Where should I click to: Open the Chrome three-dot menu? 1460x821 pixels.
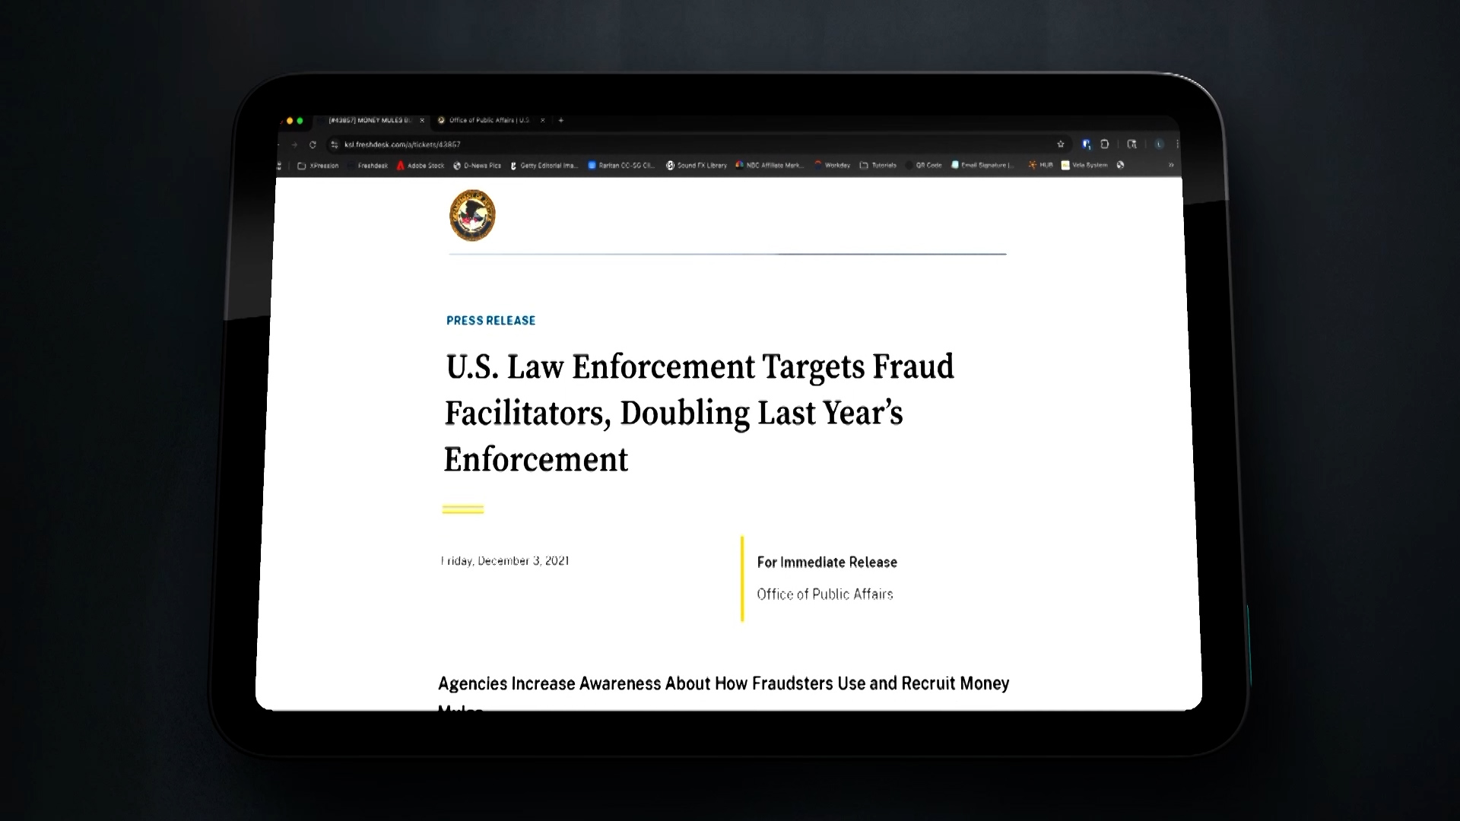[1177, 144]
